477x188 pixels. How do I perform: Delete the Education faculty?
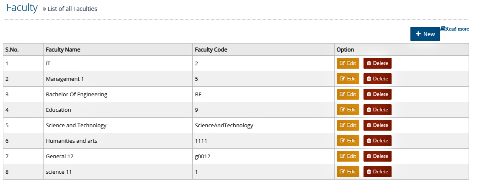click(x=377, y=110)
